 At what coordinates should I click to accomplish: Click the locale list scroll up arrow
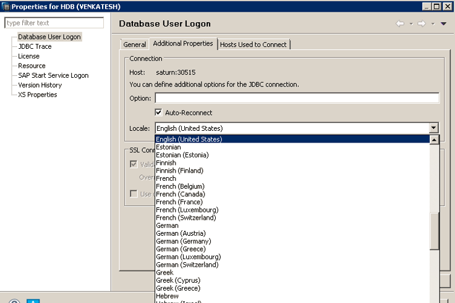tap(435, 140)
